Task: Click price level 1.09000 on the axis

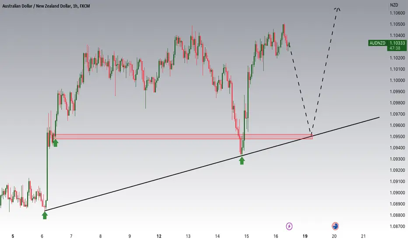Action: (397, 192)
